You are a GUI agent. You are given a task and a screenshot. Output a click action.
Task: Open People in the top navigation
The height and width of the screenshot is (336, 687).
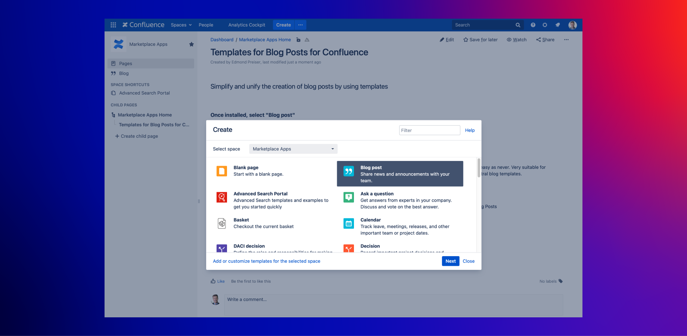pos(206,25)
